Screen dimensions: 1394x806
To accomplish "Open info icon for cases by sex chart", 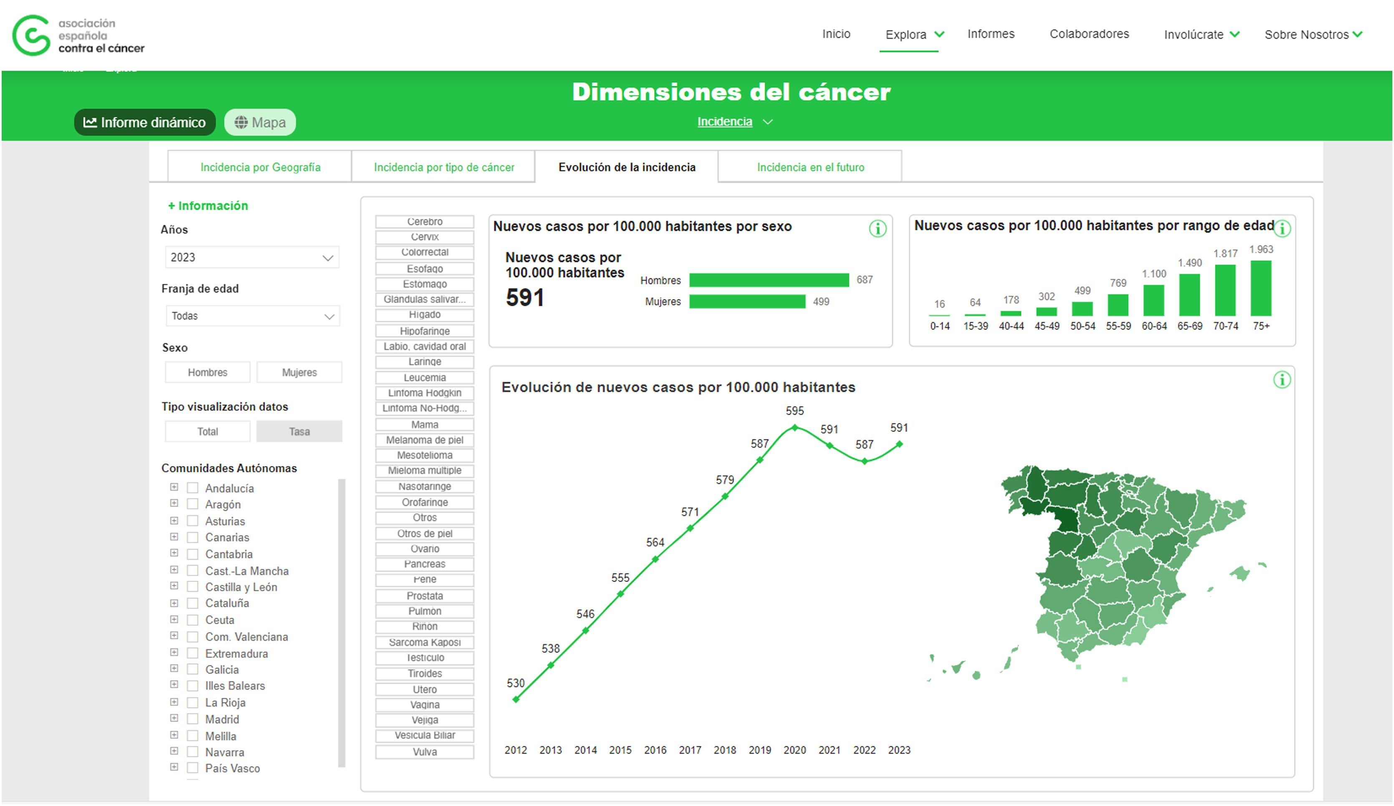I will tap(877, 229).
